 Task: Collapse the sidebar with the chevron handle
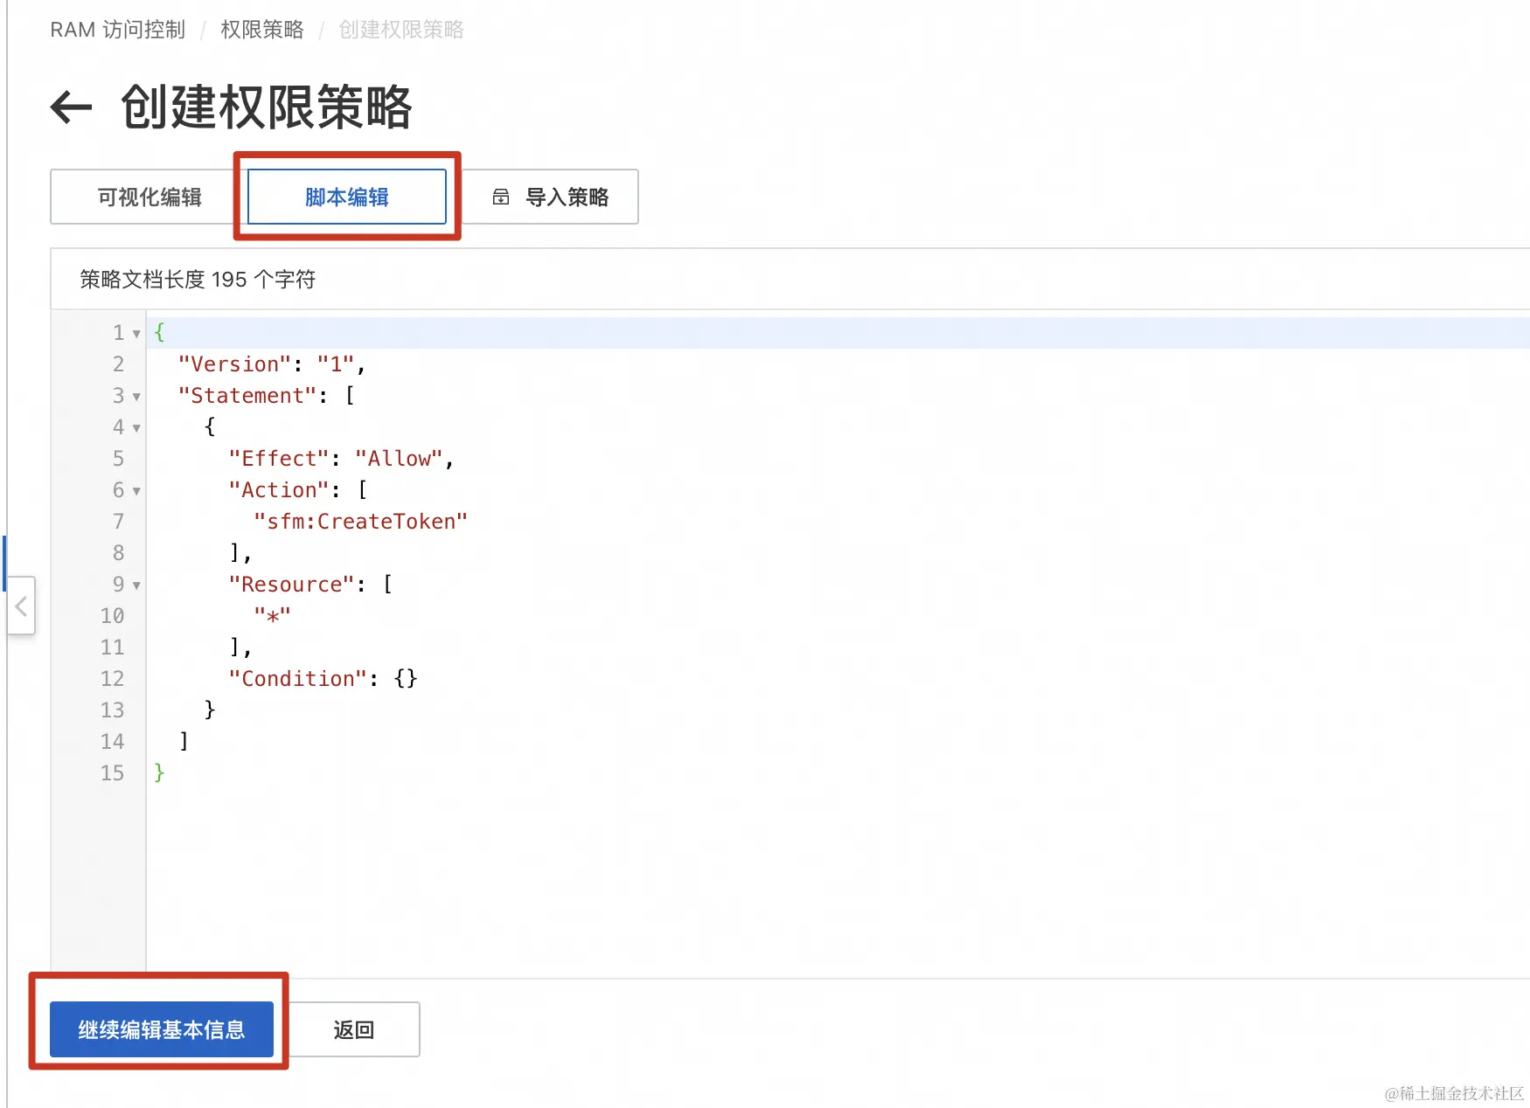22,606
